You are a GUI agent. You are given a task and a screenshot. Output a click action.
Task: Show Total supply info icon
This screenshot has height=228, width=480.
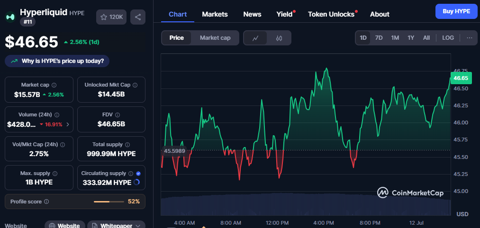(x=127, y=145)
